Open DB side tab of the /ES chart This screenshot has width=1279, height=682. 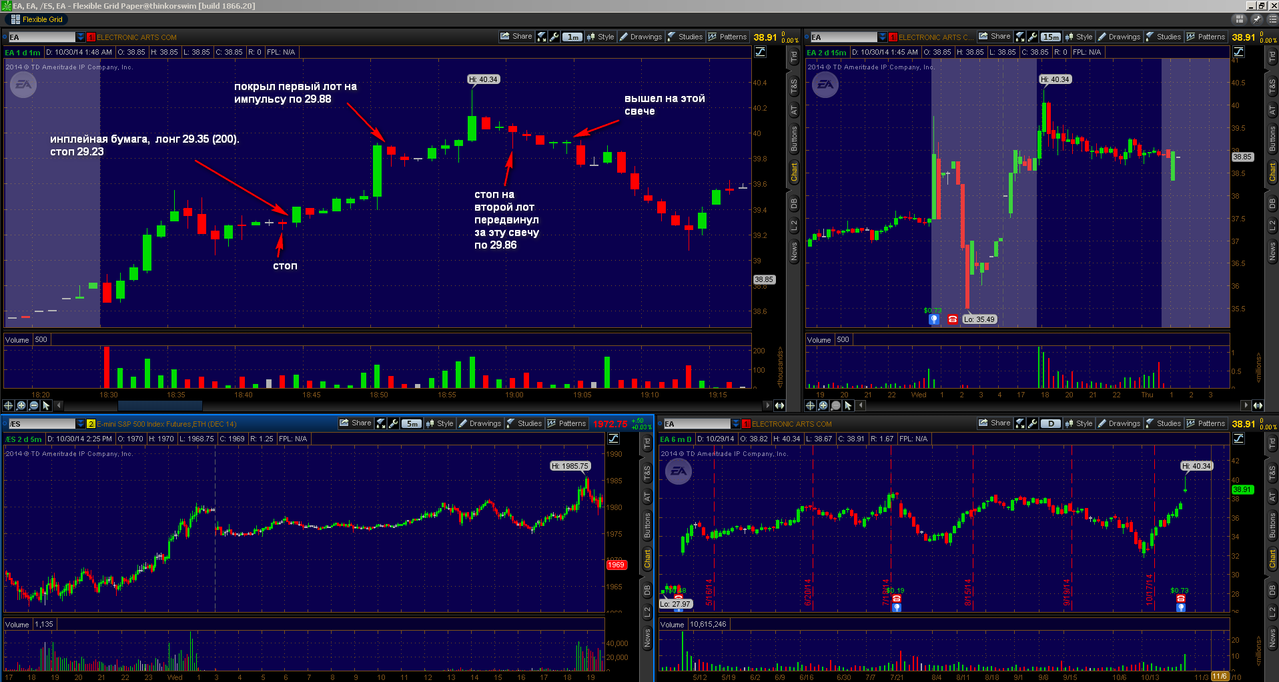click(x=647, y=591)
